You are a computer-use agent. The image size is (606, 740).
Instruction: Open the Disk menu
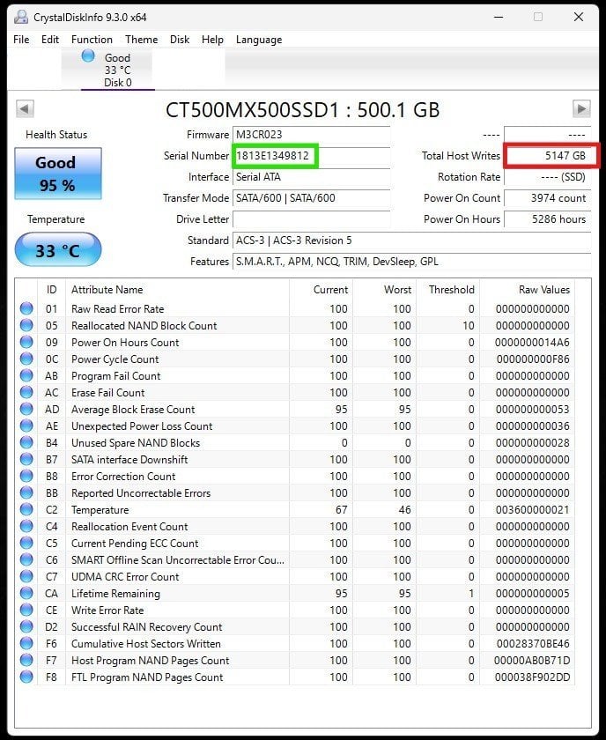[x=180, y=39]
